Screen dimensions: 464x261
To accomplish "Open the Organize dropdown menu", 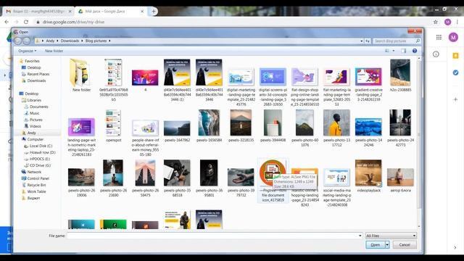I will (28, 51).
